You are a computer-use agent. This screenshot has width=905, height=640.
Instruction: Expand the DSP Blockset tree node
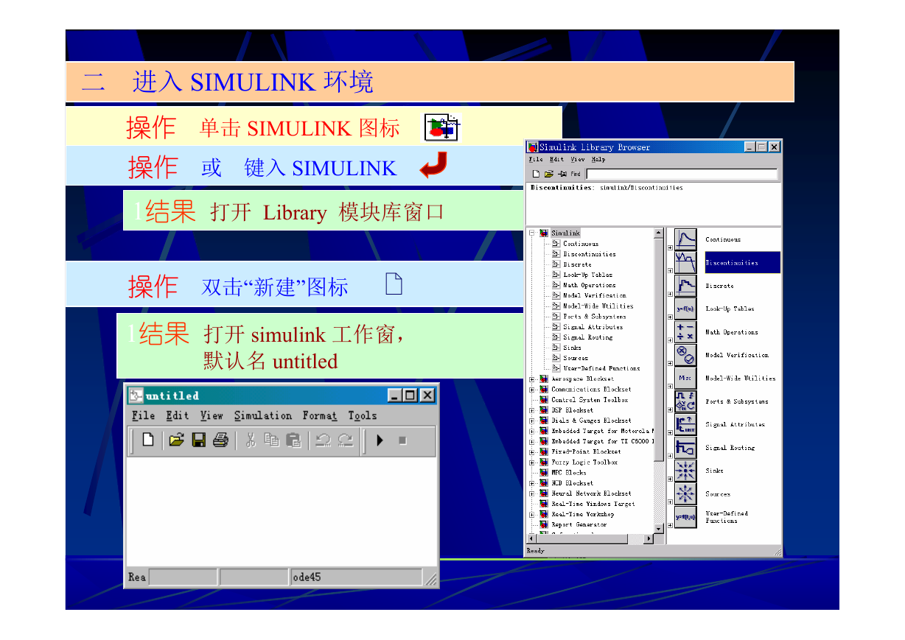(x=532, y=410)
